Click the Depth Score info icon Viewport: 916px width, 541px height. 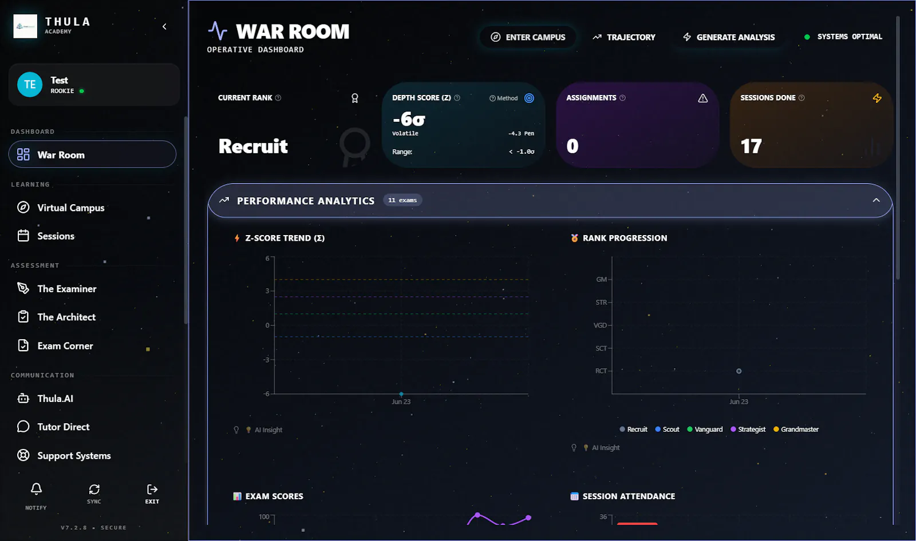pyautogui.click(x=457, y=98)
